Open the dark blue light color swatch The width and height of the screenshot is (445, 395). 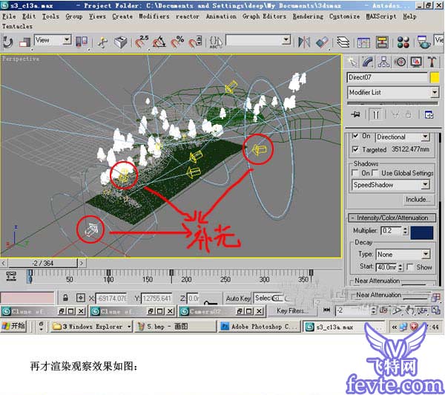tap(422, 232)
